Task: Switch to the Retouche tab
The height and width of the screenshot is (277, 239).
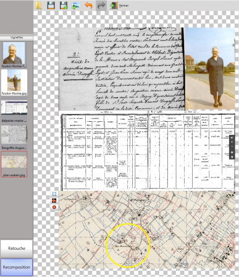Action: pos(17,249)
